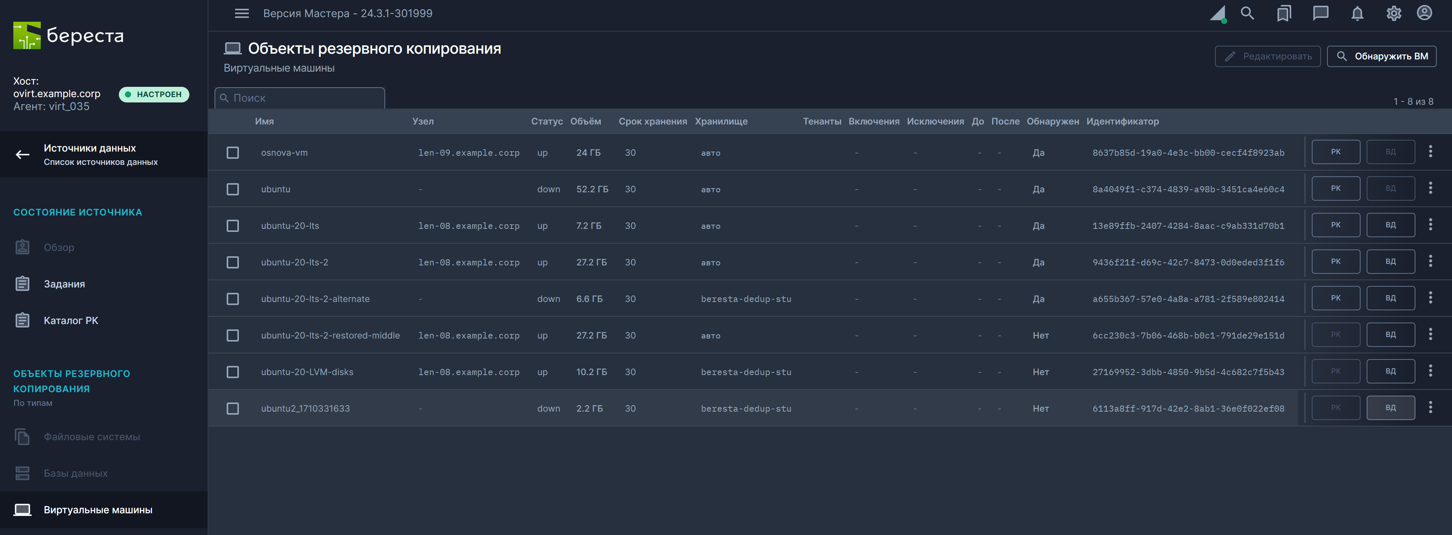Screen dimensions: 1452x535
Task: Open the Задания sidebar item
Action: [64, 284]
